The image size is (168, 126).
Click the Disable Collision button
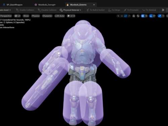[47, 10]
